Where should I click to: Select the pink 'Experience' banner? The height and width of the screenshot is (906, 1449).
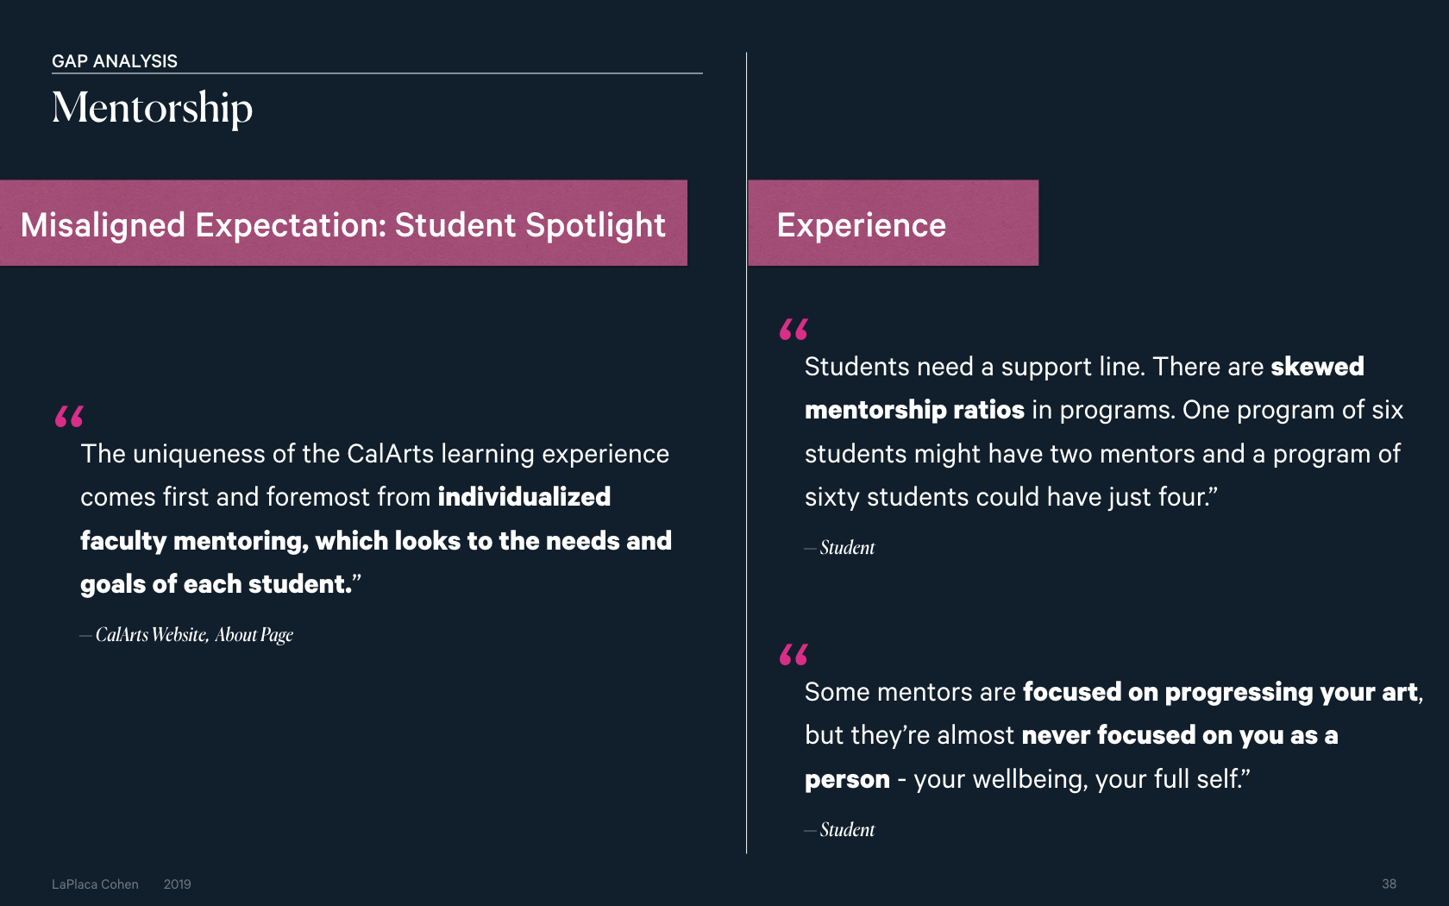click(893, 223)
